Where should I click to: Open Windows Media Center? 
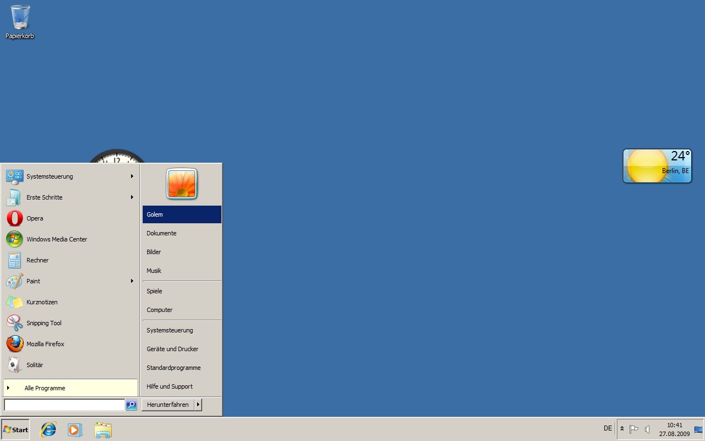[57, 239]
